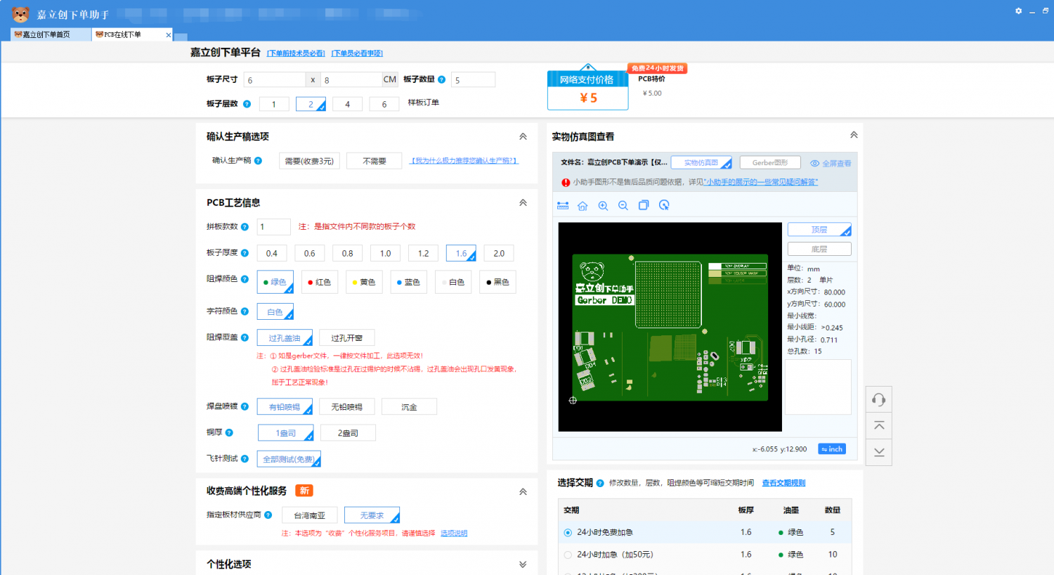The height and width of the screenshot is (575, 1054).
Task: Collapse the 收费高端个性化服务 section
Action: (x=523, y=491)
